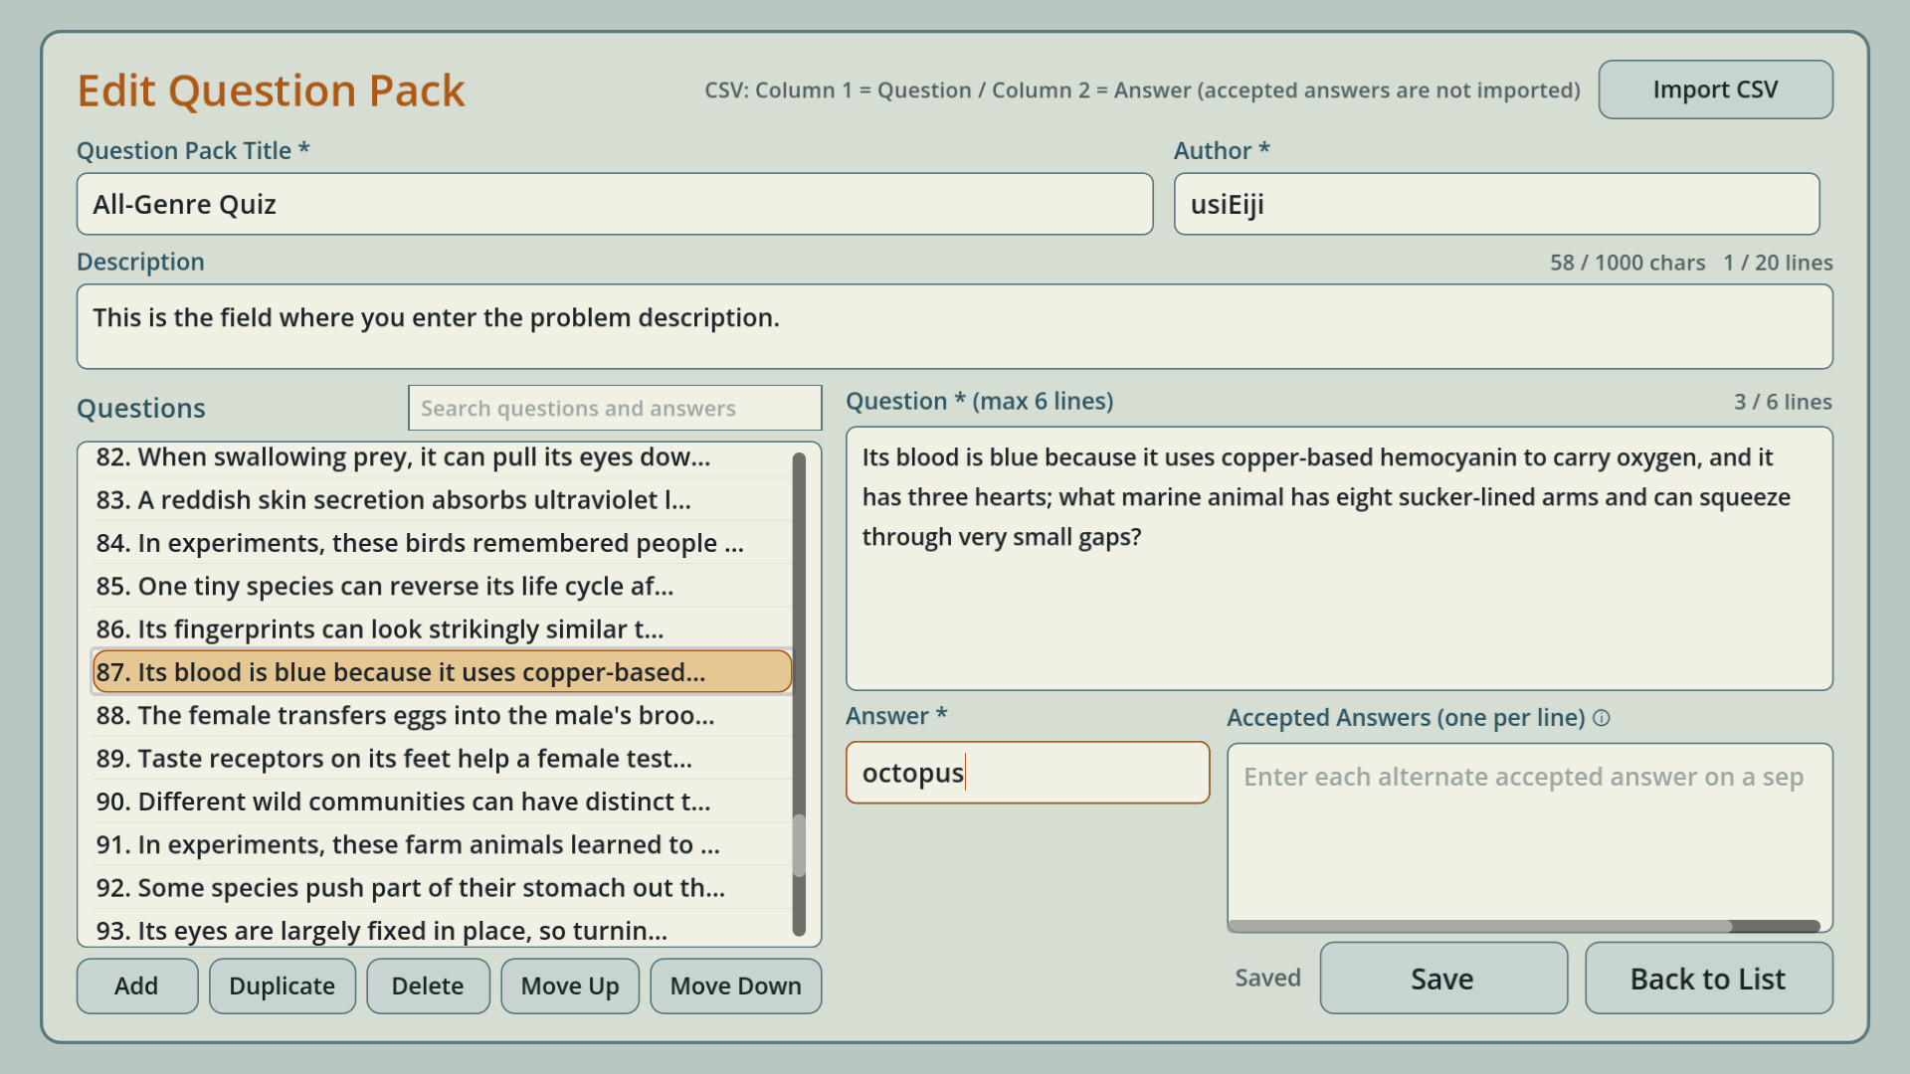
Task: Click the Import CSV button
Action: 1715,89
